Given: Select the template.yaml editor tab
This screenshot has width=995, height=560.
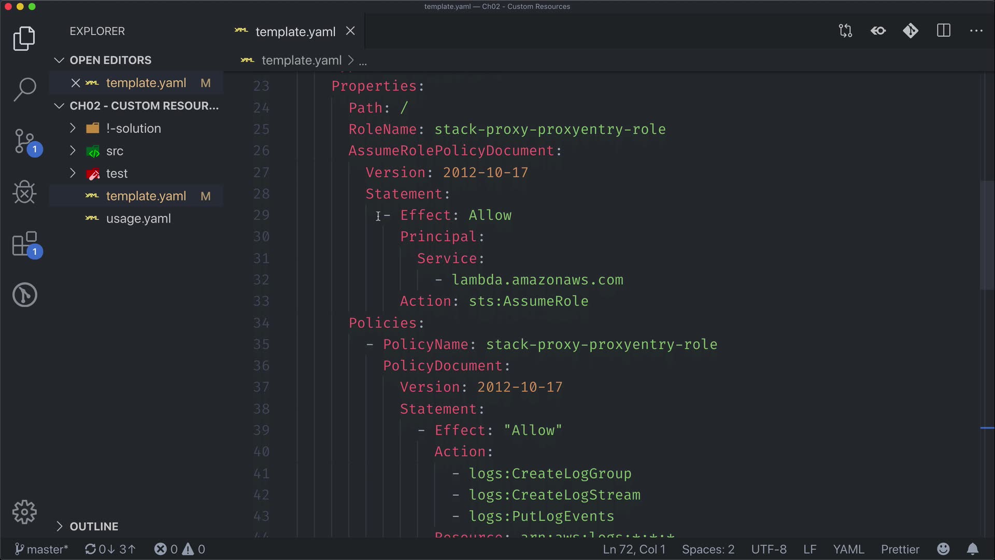Looking at the screenshot, I should pos(295,32).
